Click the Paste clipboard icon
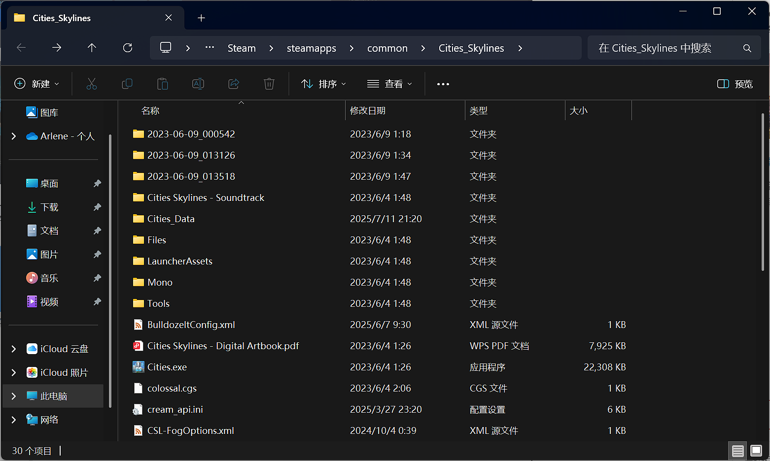Screen dimensions: 770x461 [163, 84]
